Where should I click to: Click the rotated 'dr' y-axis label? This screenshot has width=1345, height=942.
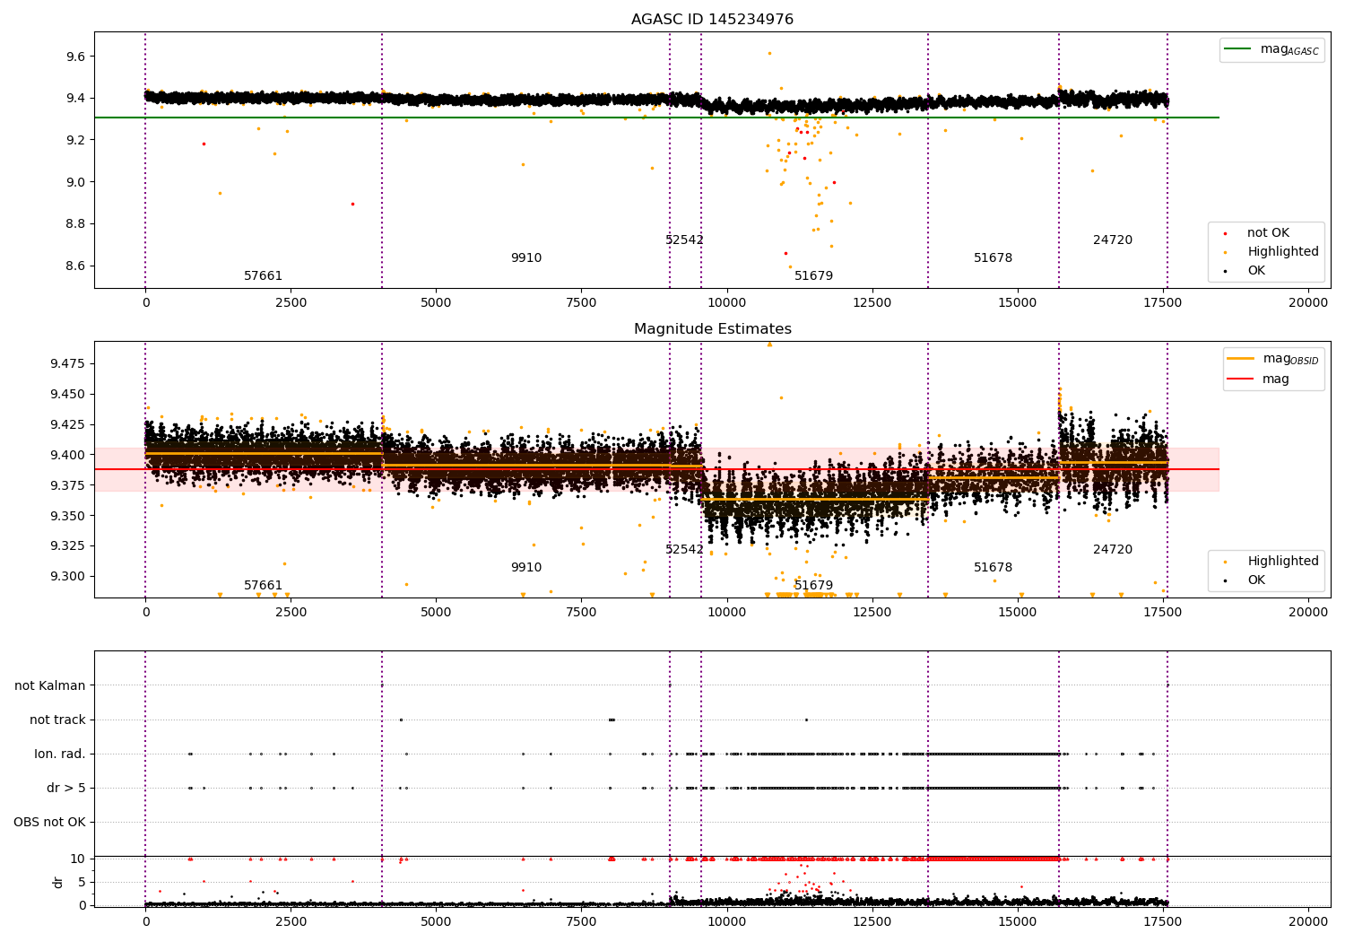pos(58,882)
